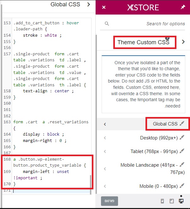
Task: Click the arrow beside Theme Custom CSS
Action: coord(183,42)
